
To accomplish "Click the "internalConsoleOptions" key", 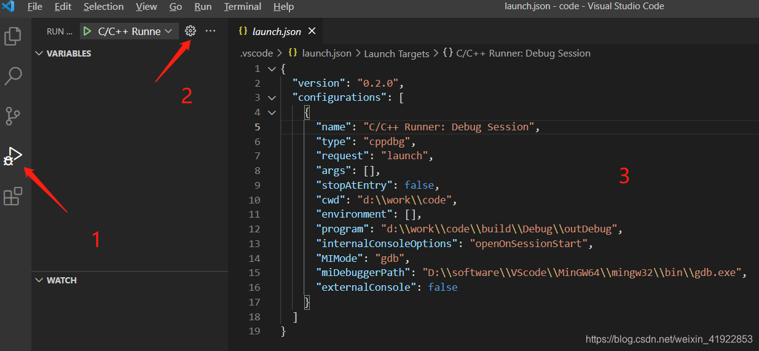I will click(x=387, y=244).
